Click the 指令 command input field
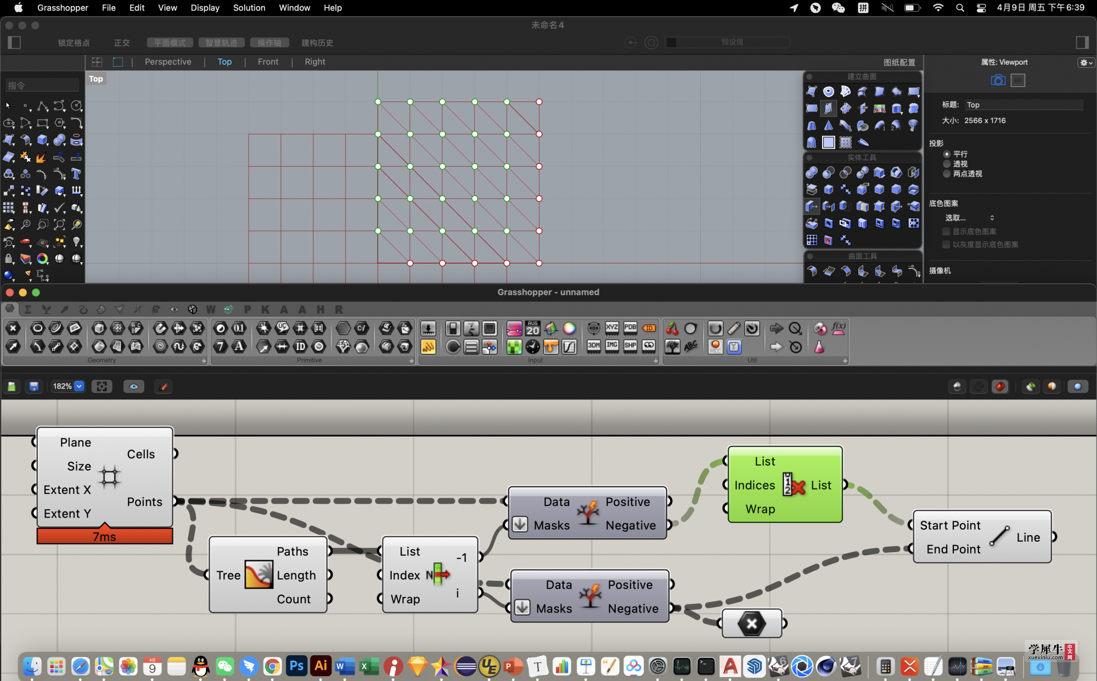This screenshot has width=1097, height=681. 42,85
